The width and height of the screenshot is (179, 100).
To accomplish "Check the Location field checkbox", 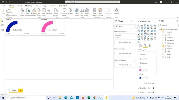I will (x=163, y=32).
